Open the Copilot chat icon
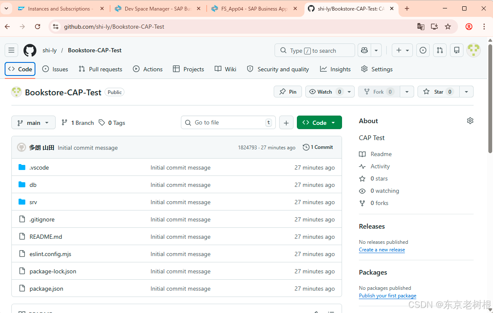 [364, 50]
